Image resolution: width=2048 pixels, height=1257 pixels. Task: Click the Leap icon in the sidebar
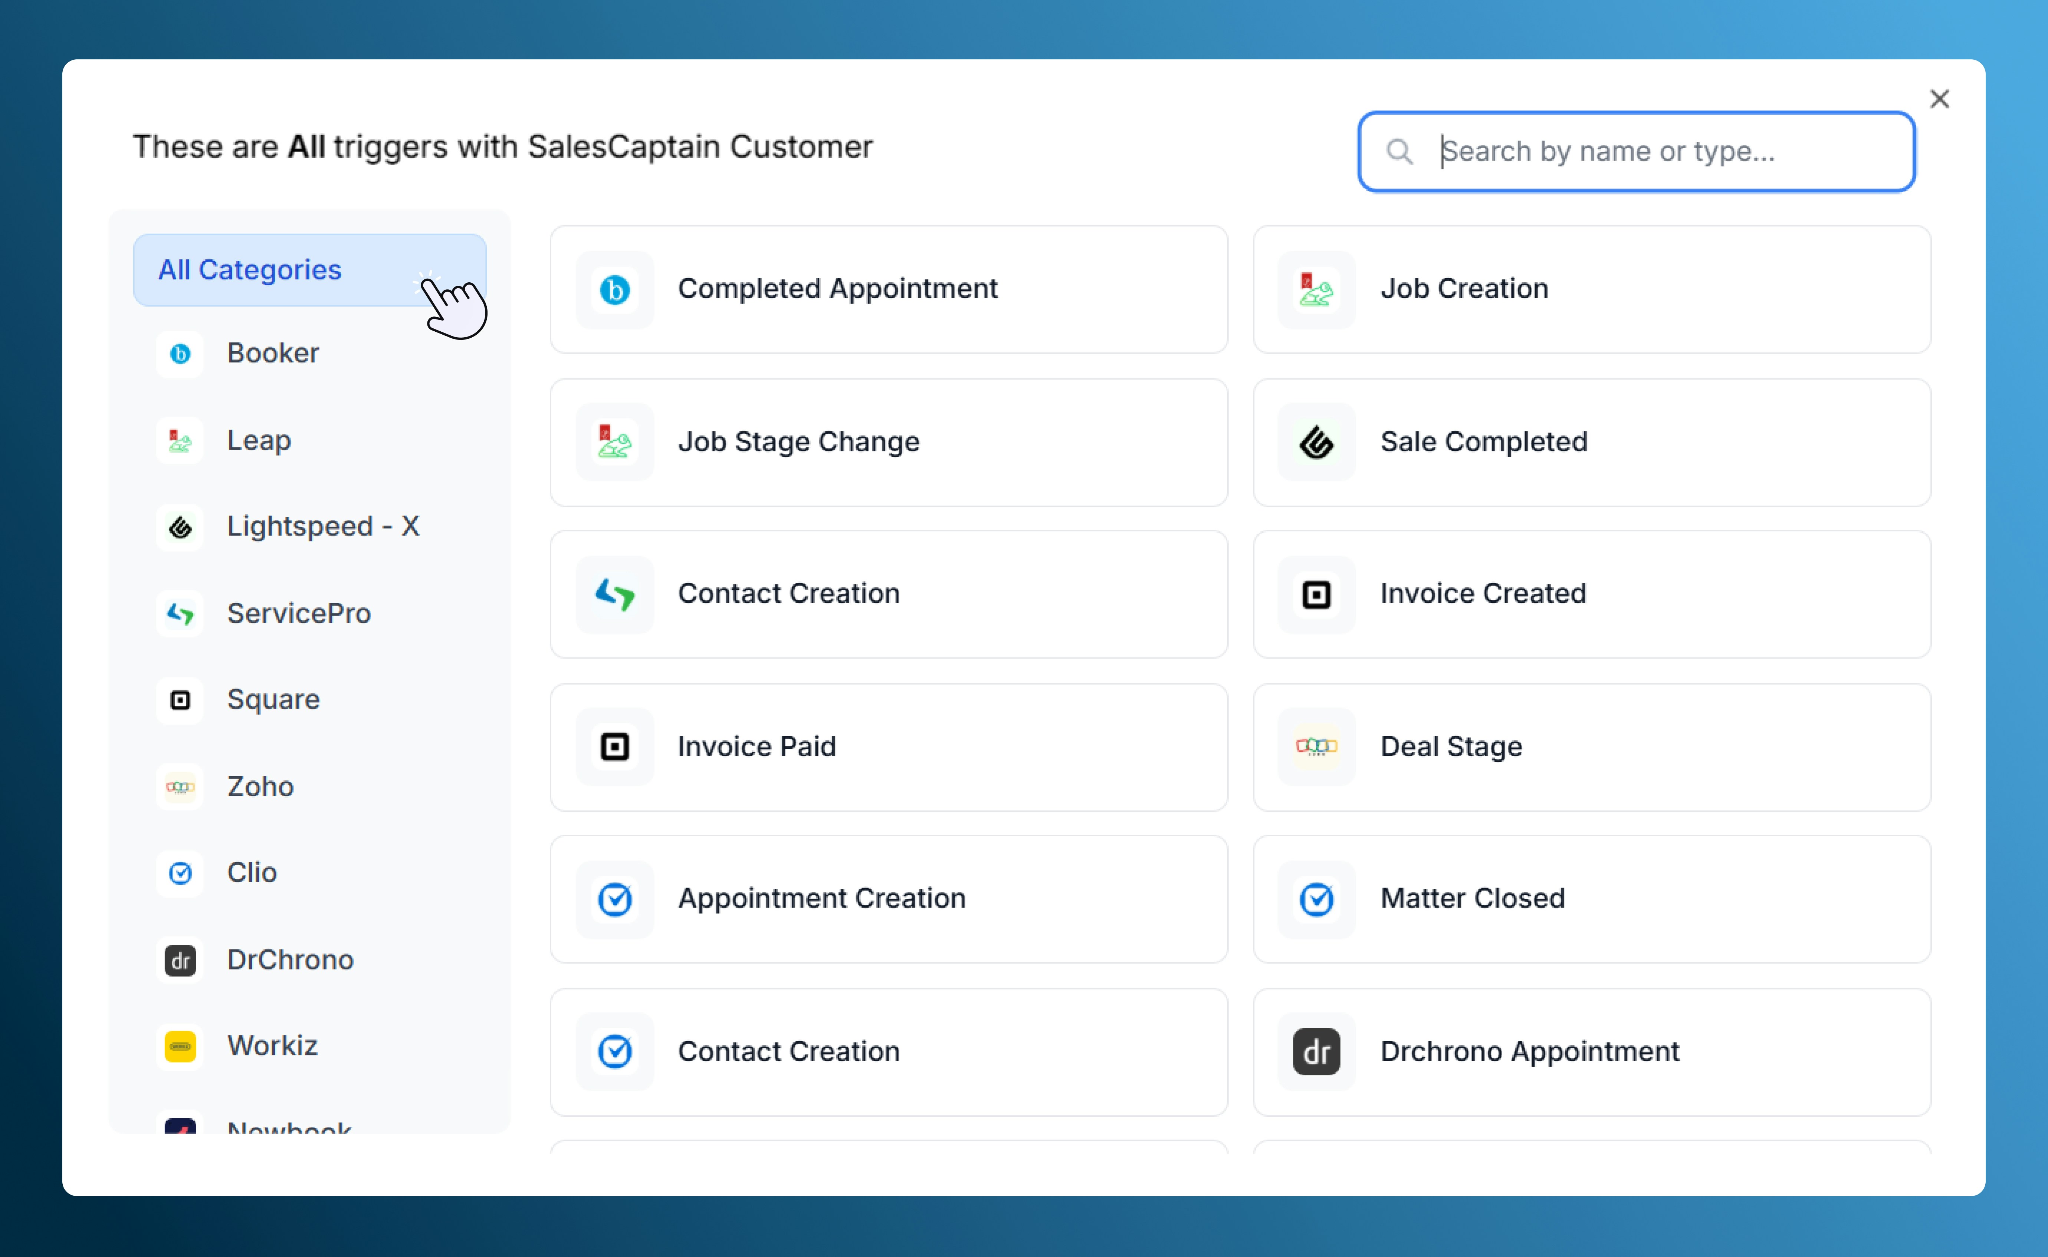[x=180, y=441]
